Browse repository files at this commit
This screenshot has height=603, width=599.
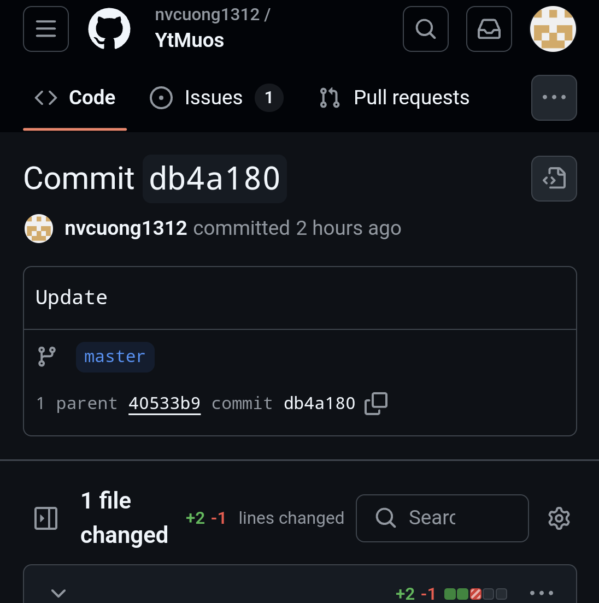click(x=554, y=179)
